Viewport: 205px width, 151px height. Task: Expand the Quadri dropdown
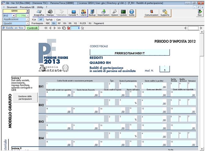point(28,23)
